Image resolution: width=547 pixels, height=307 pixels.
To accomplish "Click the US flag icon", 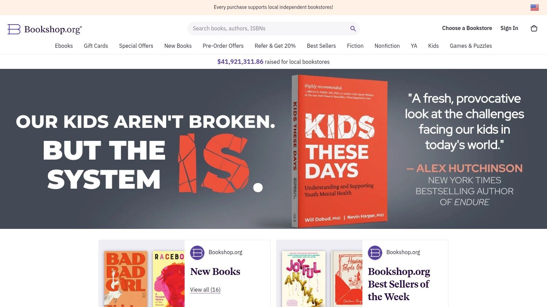I will (534, 7).
